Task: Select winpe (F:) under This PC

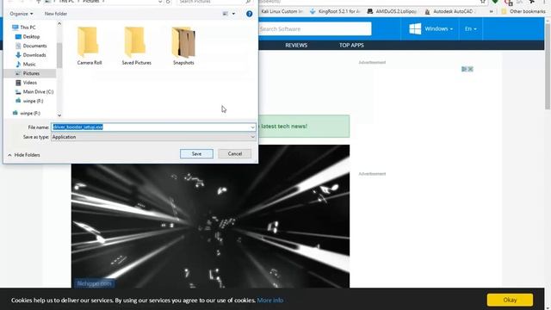Action: point(33,101)
